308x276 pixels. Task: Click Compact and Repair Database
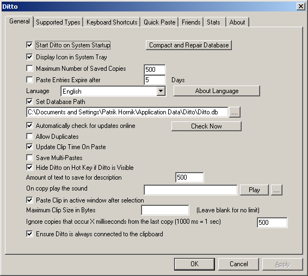189,45
